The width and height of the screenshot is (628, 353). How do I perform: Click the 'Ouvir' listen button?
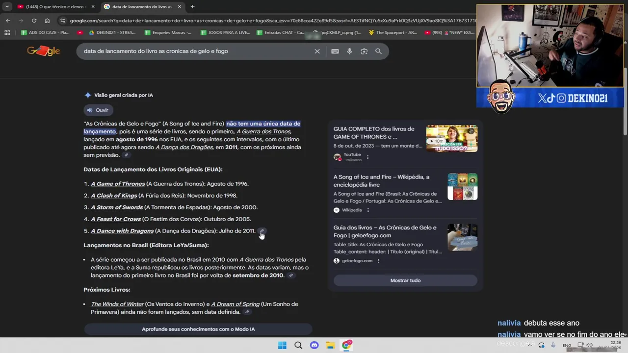98,110
